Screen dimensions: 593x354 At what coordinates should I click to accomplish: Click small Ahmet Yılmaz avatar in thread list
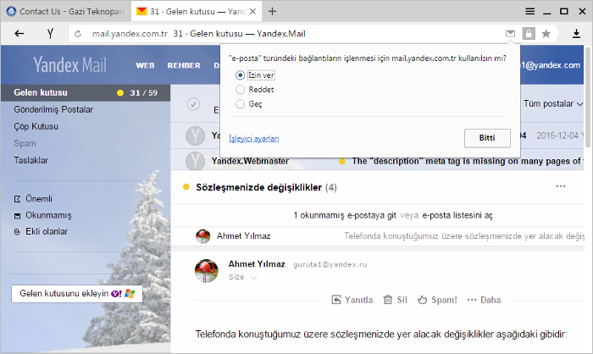[x=203, y=236]
